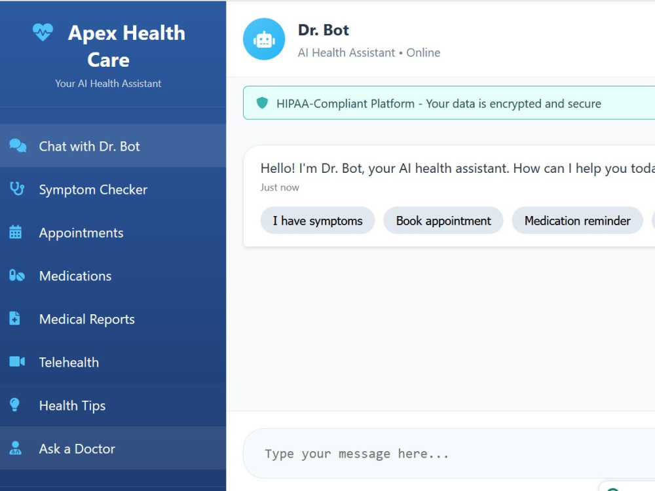The height and width of the screenshot is (491, 655).
Task: Click the Ask a Doctor person icon
Action: [16, 448]
